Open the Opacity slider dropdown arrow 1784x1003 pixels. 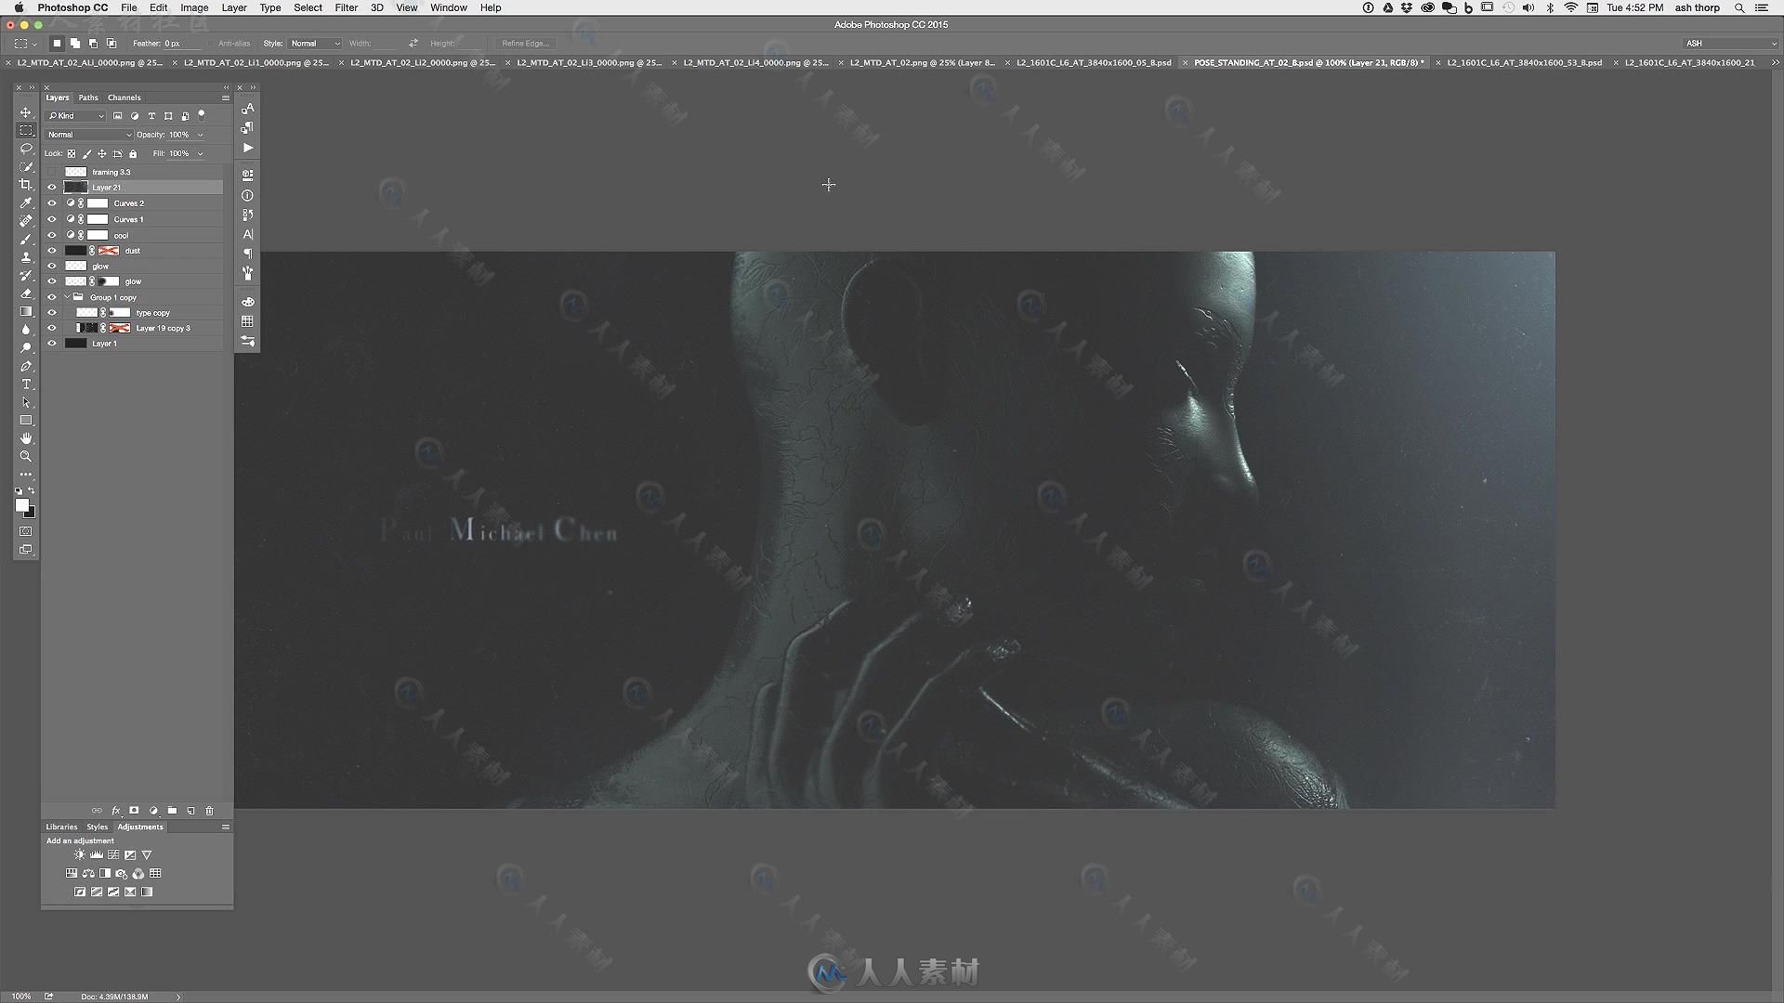200,135
